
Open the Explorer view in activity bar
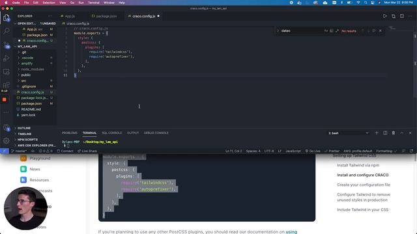tap(7, 18)
